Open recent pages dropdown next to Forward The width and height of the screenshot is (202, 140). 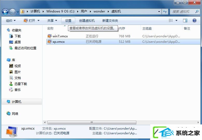click(18, 12)
